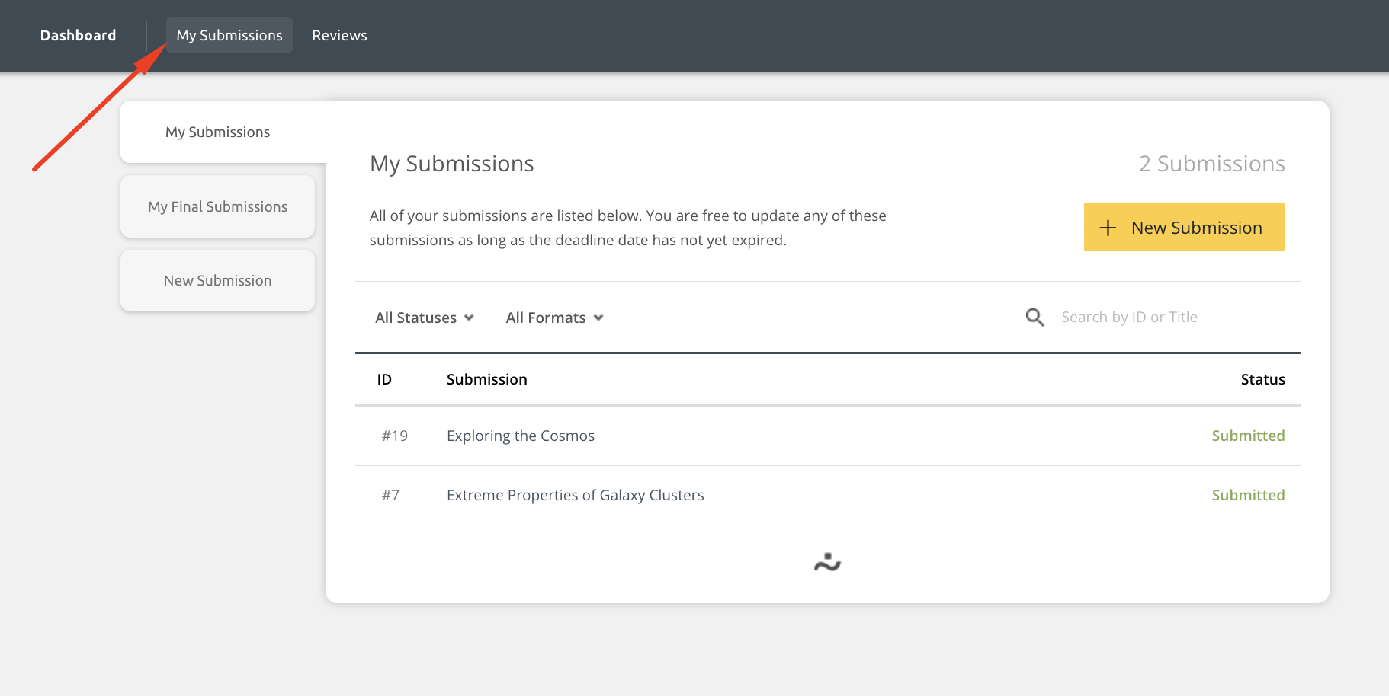This screenshot has width=1389, height=696.
Task: Open the All Statuses dropdown
Action: click(422, 318)
